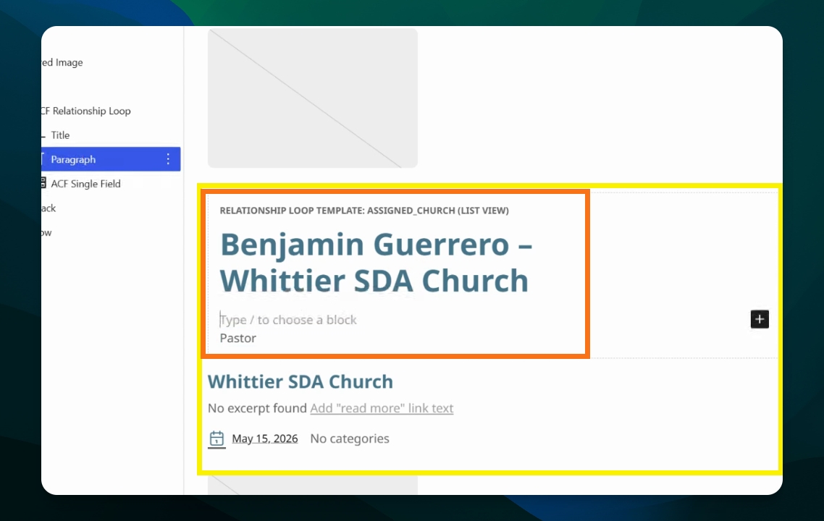Select the featured image placeholder above the loop
This screenshot has height=521, width=824.
(x=313, y=98)
